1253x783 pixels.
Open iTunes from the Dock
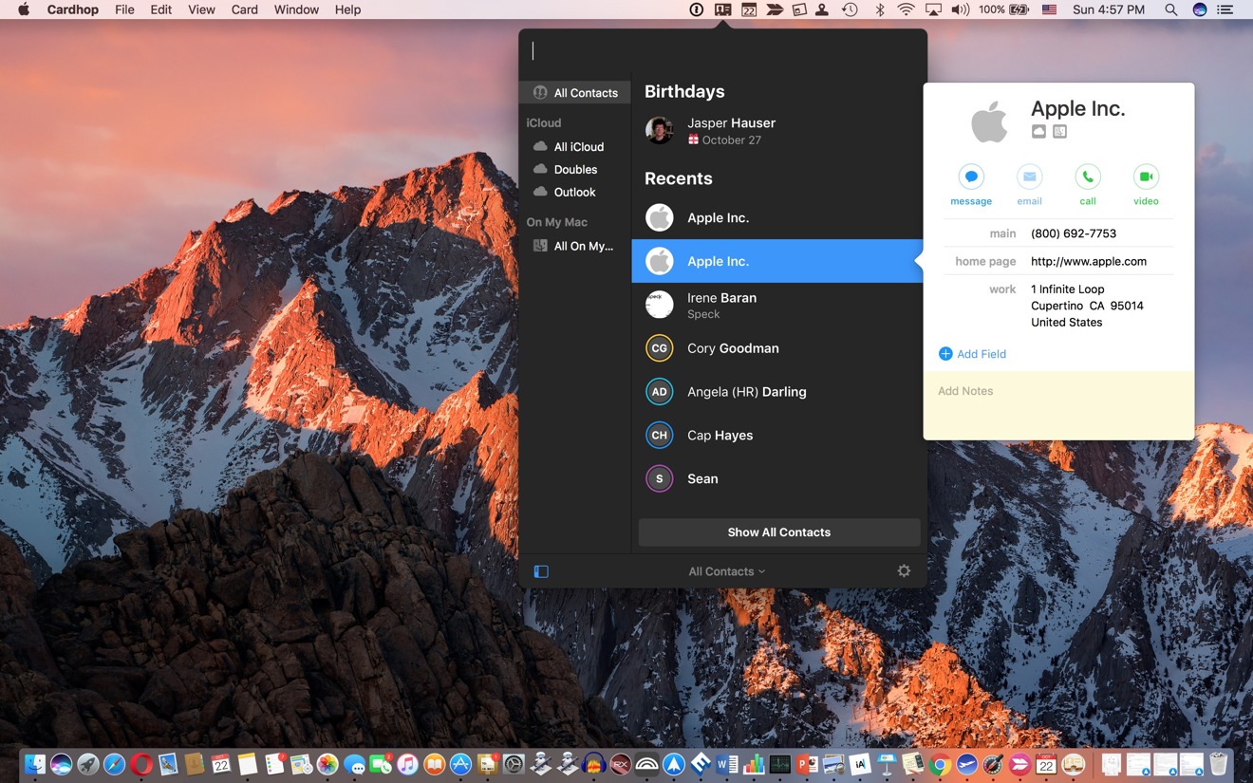(407, 764)
